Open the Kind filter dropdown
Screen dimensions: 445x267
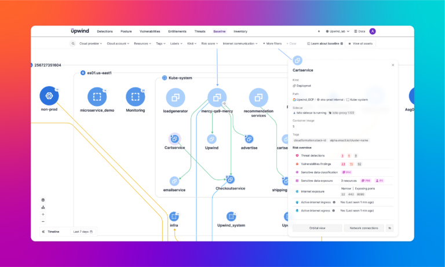(192, 43)
